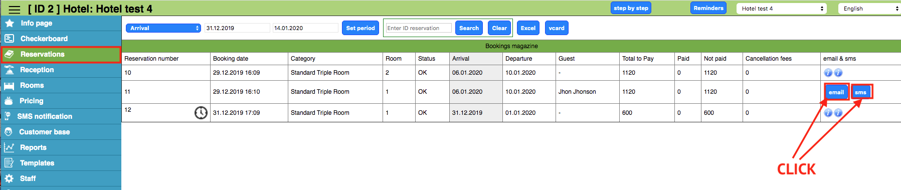Screen dimensions: 901x190
Task: Click the Reports chart icon in sidebar
Action: pos(9,147)
